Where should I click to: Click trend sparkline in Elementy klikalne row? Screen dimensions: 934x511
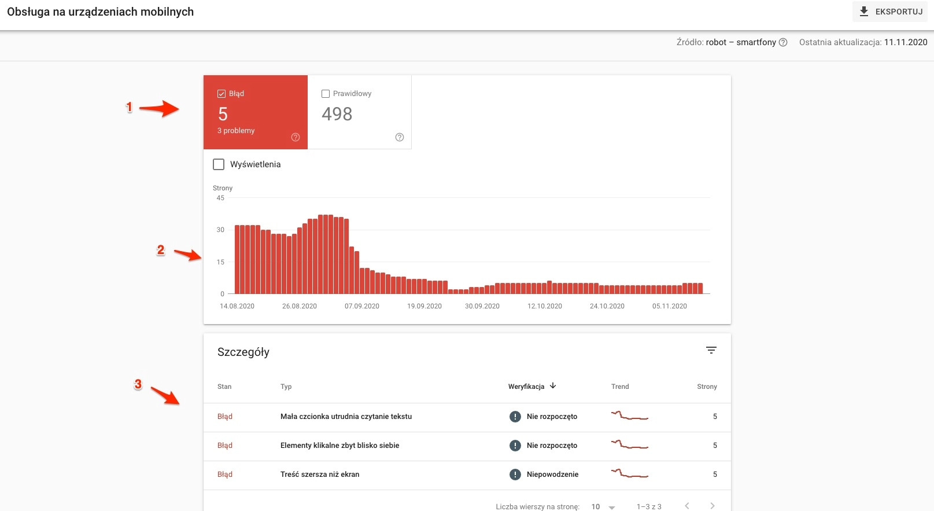click(x=630, y=444)
